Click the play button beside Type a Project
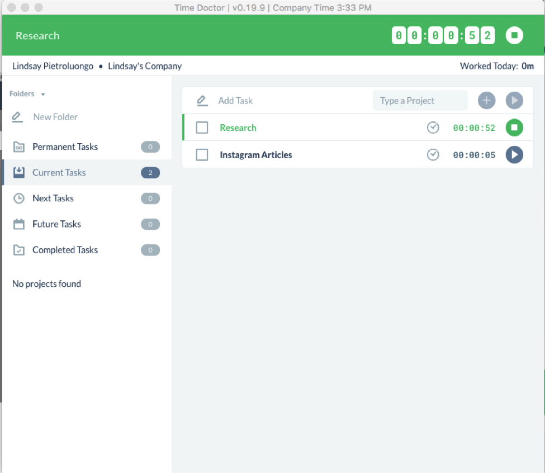 [514, 101]
